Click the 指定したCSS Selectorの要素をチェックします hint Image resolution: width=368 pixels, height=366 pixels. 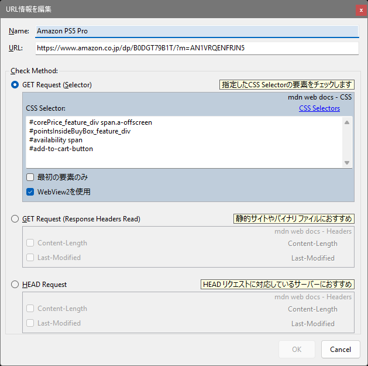click(287, 84)
